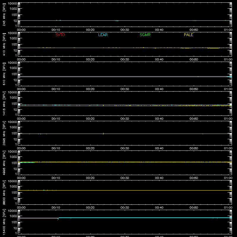Screen dimensions: 237x237
Task: Click the 10 tick label on 8800 MHz axis
Action: click(x=15, y=198)
